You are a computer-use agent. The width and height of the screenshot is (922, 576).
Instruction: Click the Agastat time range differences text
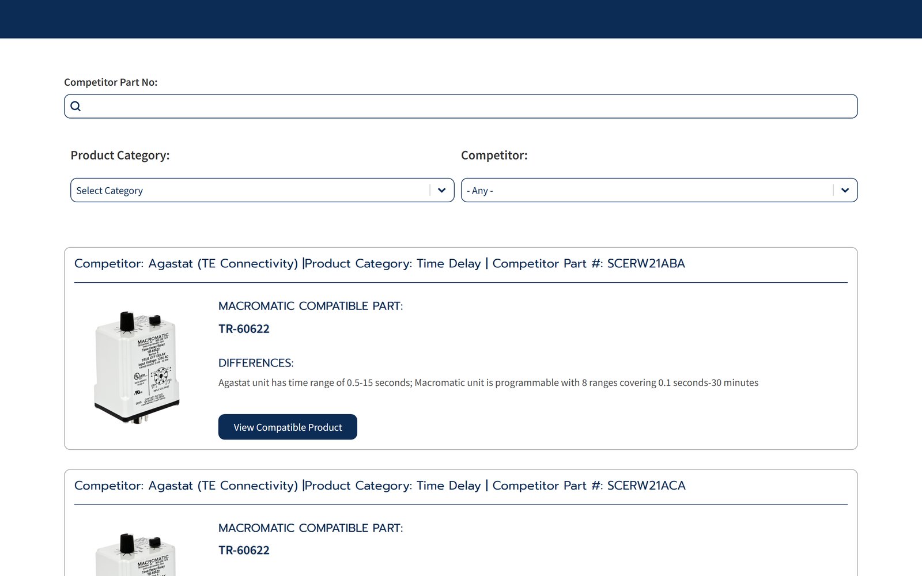488,382
